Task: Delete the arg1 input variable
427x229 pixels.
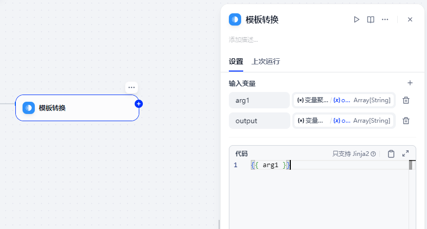Action: point(406,100)
